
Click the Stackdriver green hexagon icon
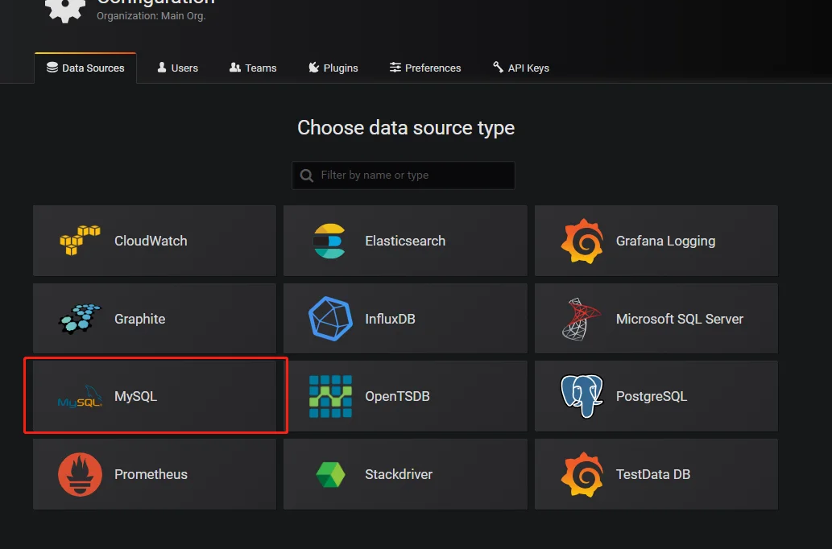click(330, 474)
